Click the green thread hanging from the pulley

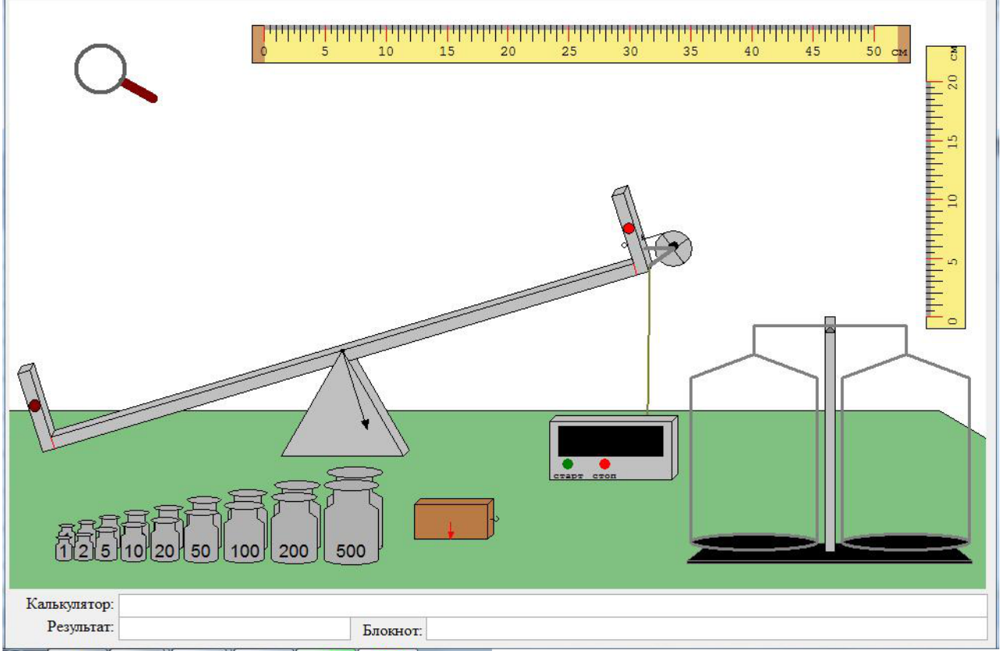tap(648, 343)
